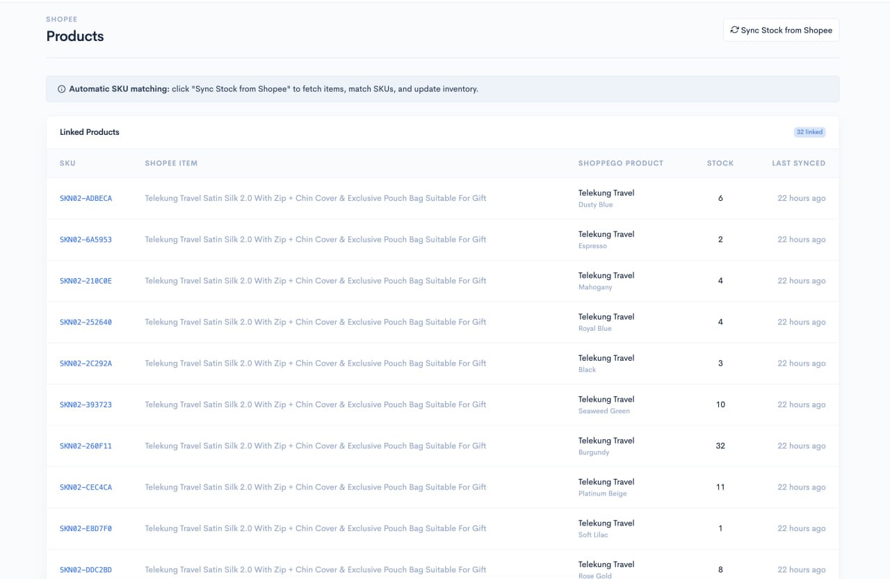Image resolution: width=890 pixels, height=579 pixels.
Task: Click the Shopee breadcrumb label above Products
Action: pyautogui.click(x=62, y=19)
